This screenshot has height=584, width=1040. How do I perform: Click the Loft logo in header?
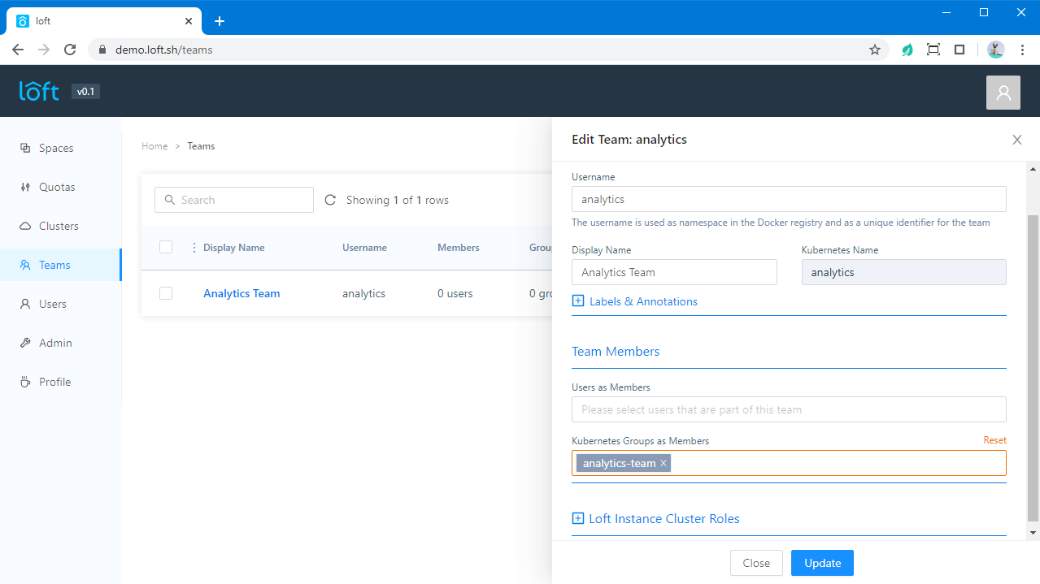click(x=39, y=91)
